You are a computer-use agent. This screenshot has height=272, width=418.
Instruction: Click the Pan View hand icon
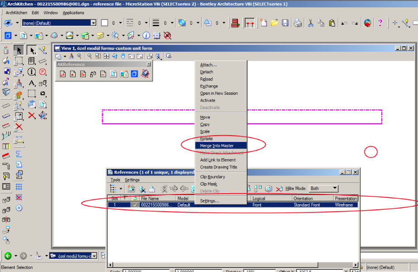point(123,56)
